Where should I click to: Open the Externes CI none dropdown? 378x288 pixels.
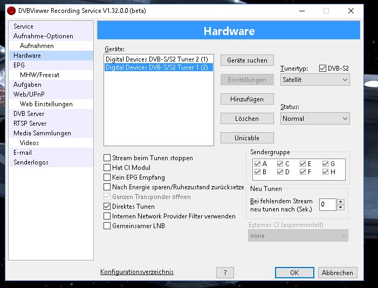click(298, 236)
